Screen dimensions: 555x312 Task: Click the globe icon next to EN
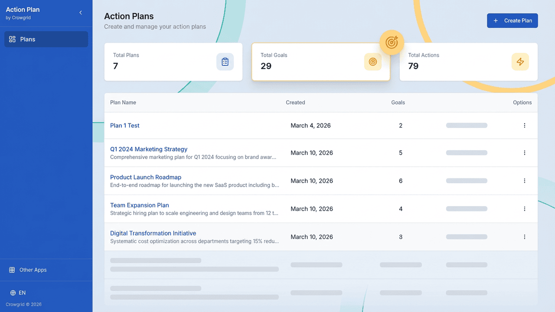(13, 293)
